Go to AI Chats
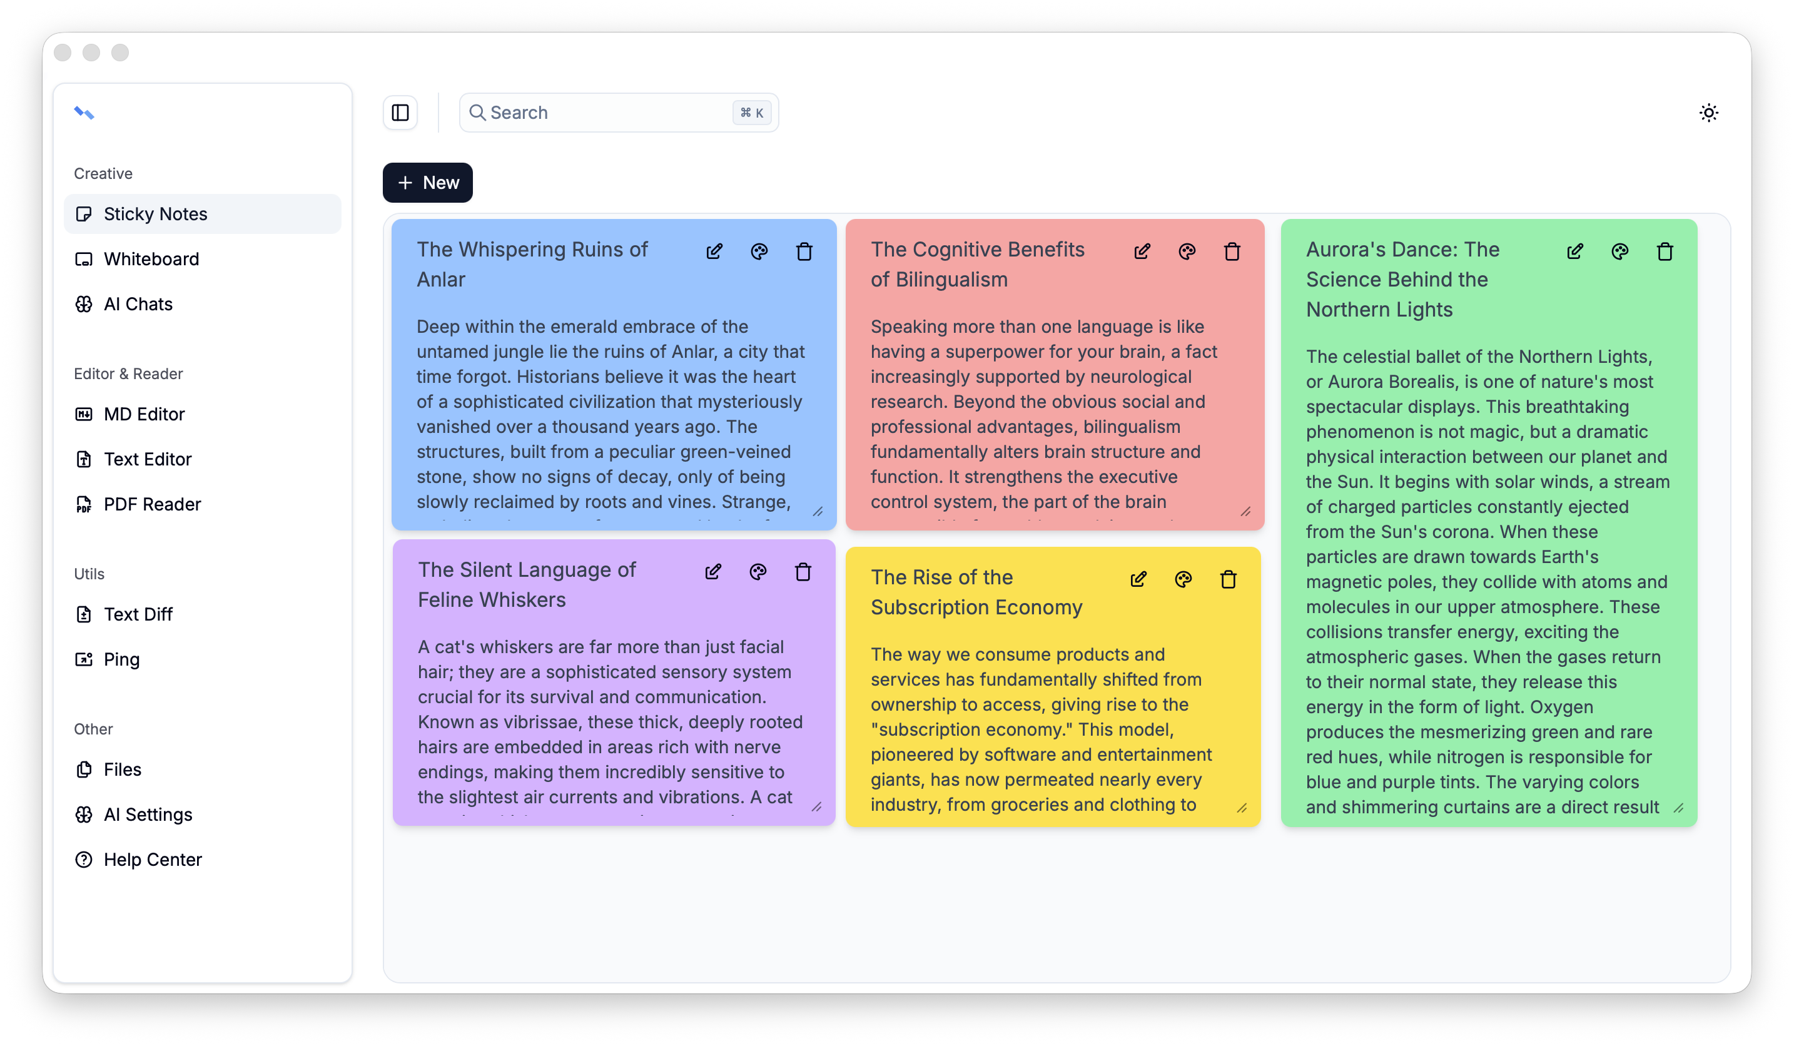1794x1046 pixels. pyautogui.click(x=138, y=304)
